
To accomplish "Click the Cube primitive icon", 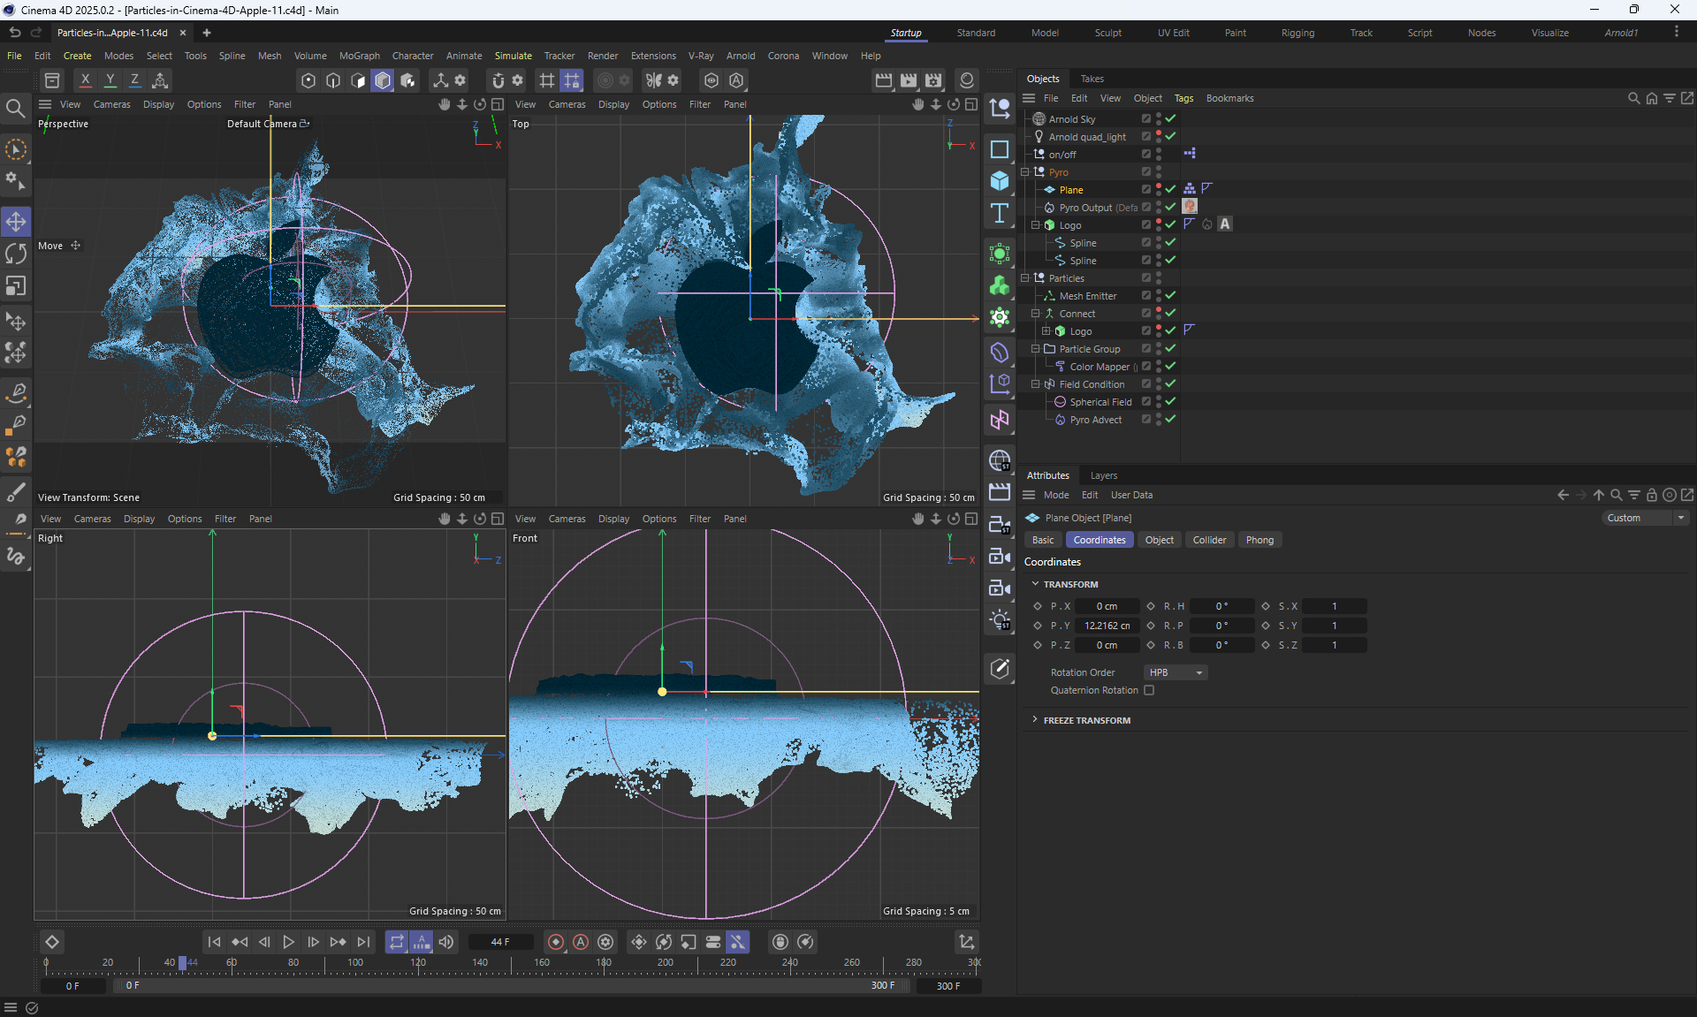I will [1000, 181].
